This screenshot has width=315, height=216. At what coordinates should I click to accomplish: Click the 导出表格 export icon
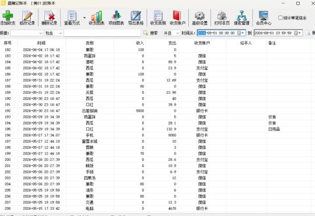[x=136, y=15]
